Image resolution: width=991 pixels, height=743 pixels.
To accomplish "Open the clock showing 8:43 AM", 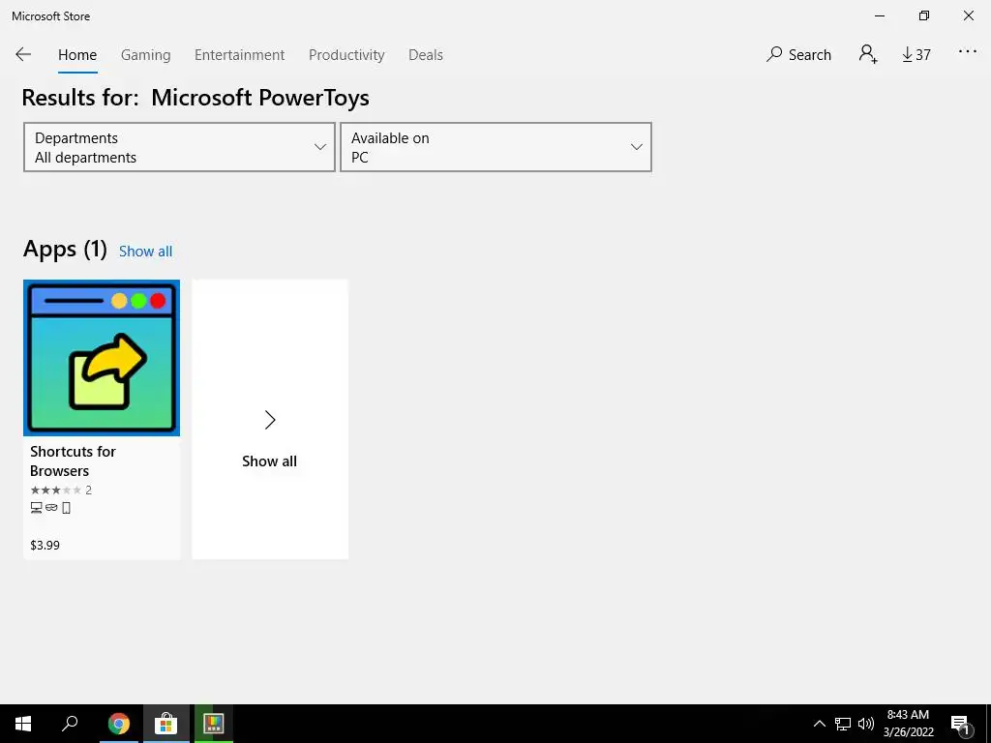I will [908, 724].
